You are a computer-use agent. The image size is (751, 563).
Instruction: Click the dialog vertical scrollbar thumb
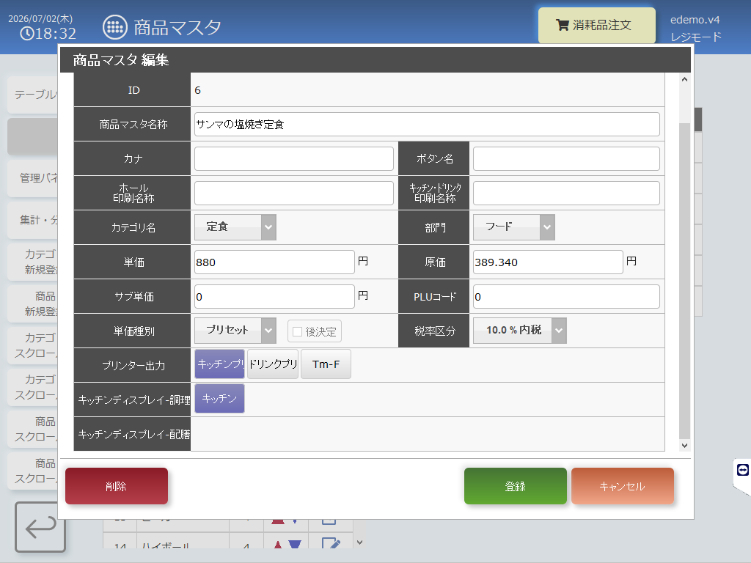684,281
